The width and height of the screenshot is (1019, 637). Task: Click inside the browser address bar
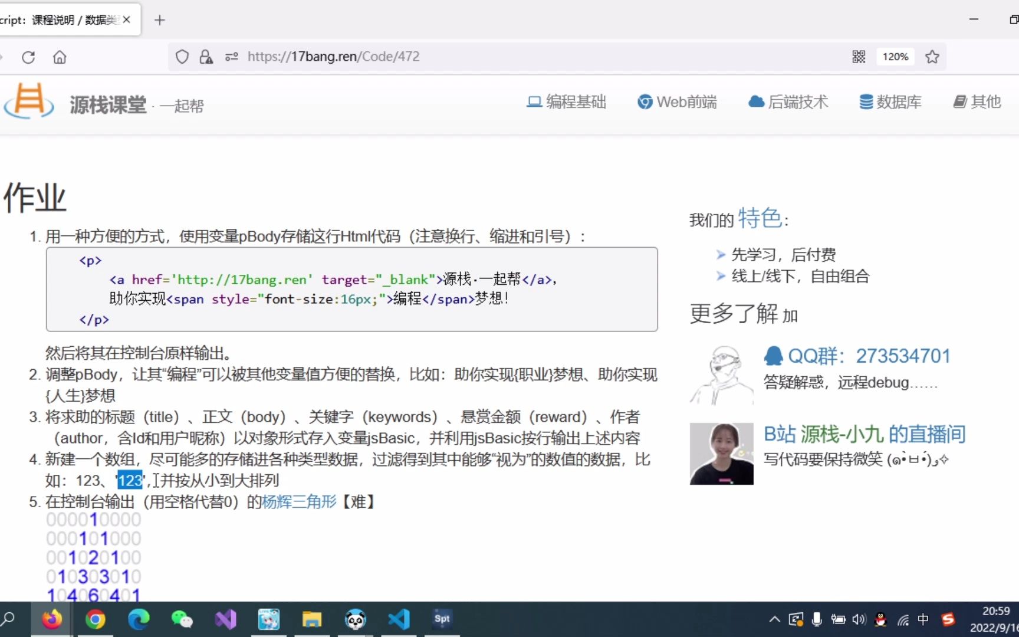tap(472, 57)
